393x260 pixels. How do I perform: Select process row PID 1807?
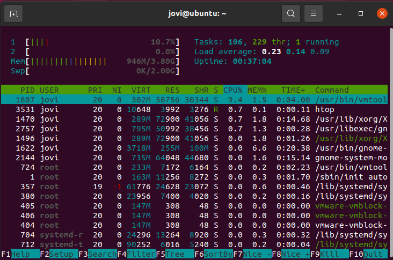click(194, 100)
